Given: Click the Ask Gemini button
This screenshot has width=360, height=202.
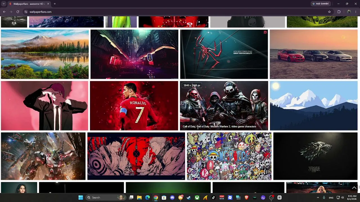Looking at the screenshot, I should (x=320, y=4).
